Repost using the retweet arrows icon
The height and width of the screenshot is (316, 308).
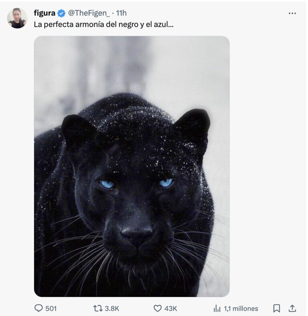[x=98, y=308]
